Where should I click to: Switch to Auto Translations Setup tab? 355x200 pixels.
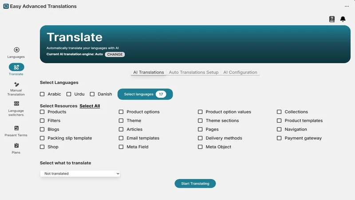click(x=193, y=72)
